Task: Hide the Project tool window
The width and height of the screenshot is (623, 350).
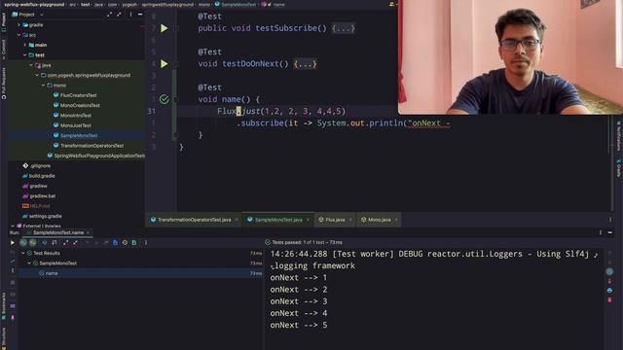Action: tap(140, 15)
